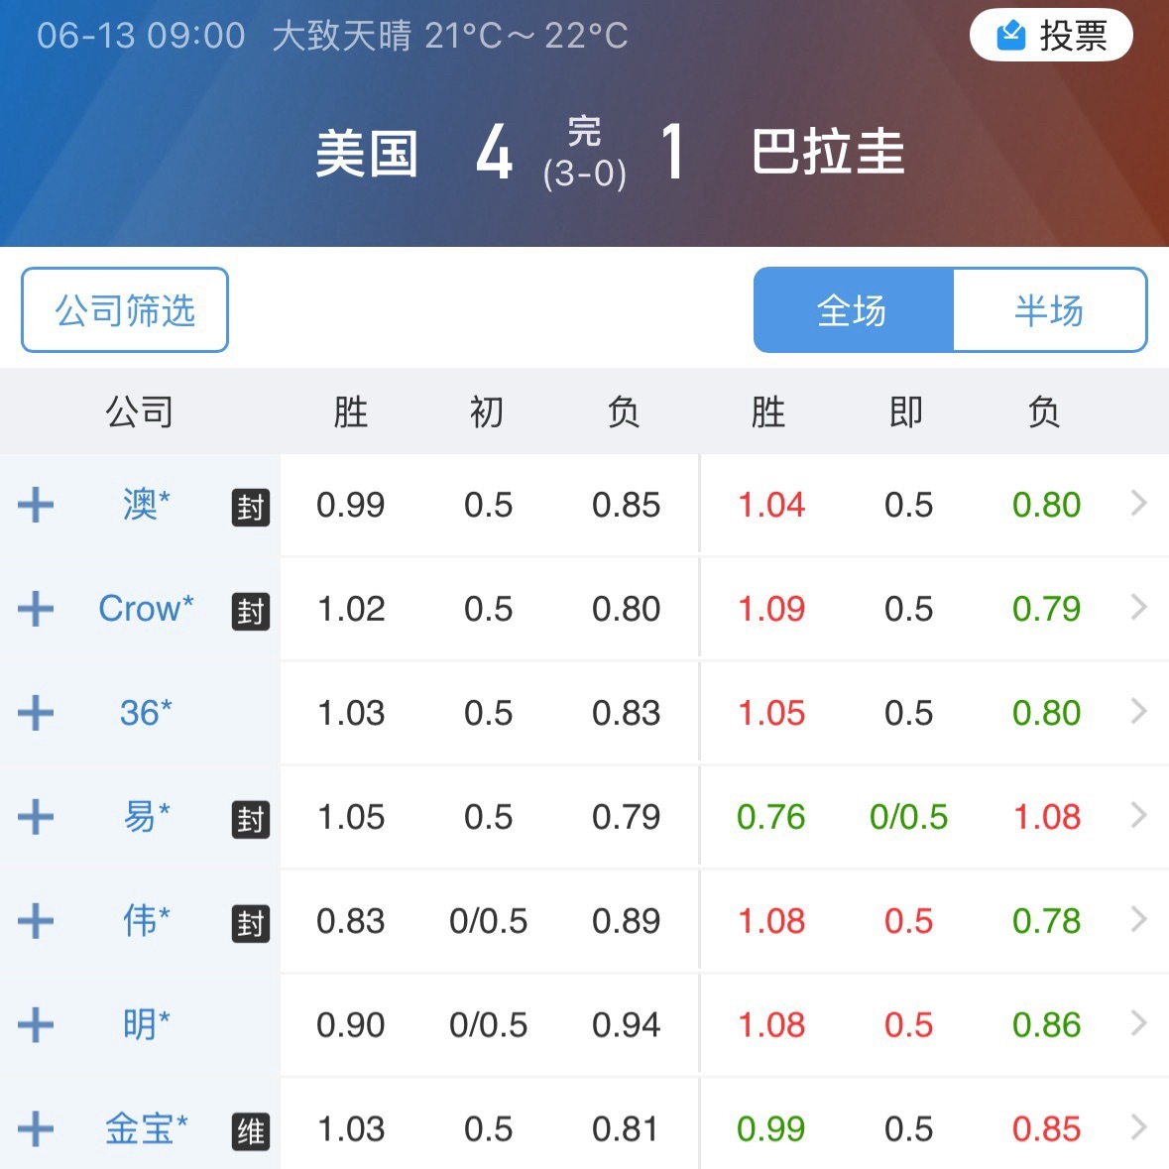Expand the 伟* row plus icon

pyautogui.click(x=36, y=920)
